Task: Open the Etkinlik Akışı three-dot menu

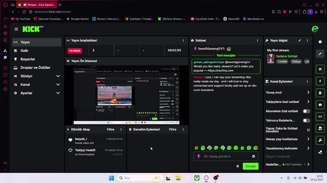Action: [x=121, y=129]
